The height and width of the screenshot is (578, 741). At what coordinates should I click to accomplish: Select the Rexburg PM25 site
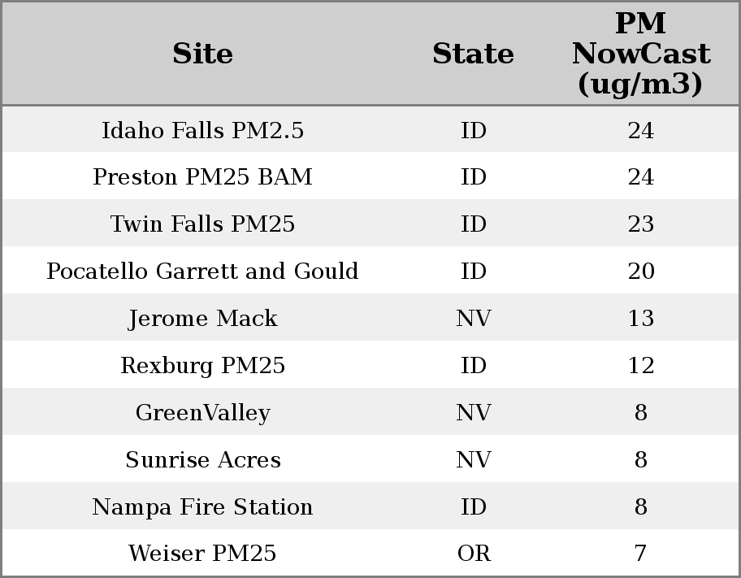(x=203, y=365)
